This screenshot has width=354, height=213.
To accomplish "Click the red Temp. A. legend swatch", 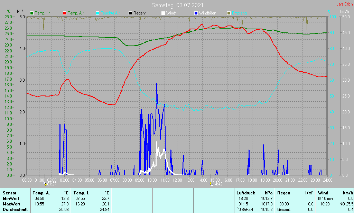I will (65, 13).
